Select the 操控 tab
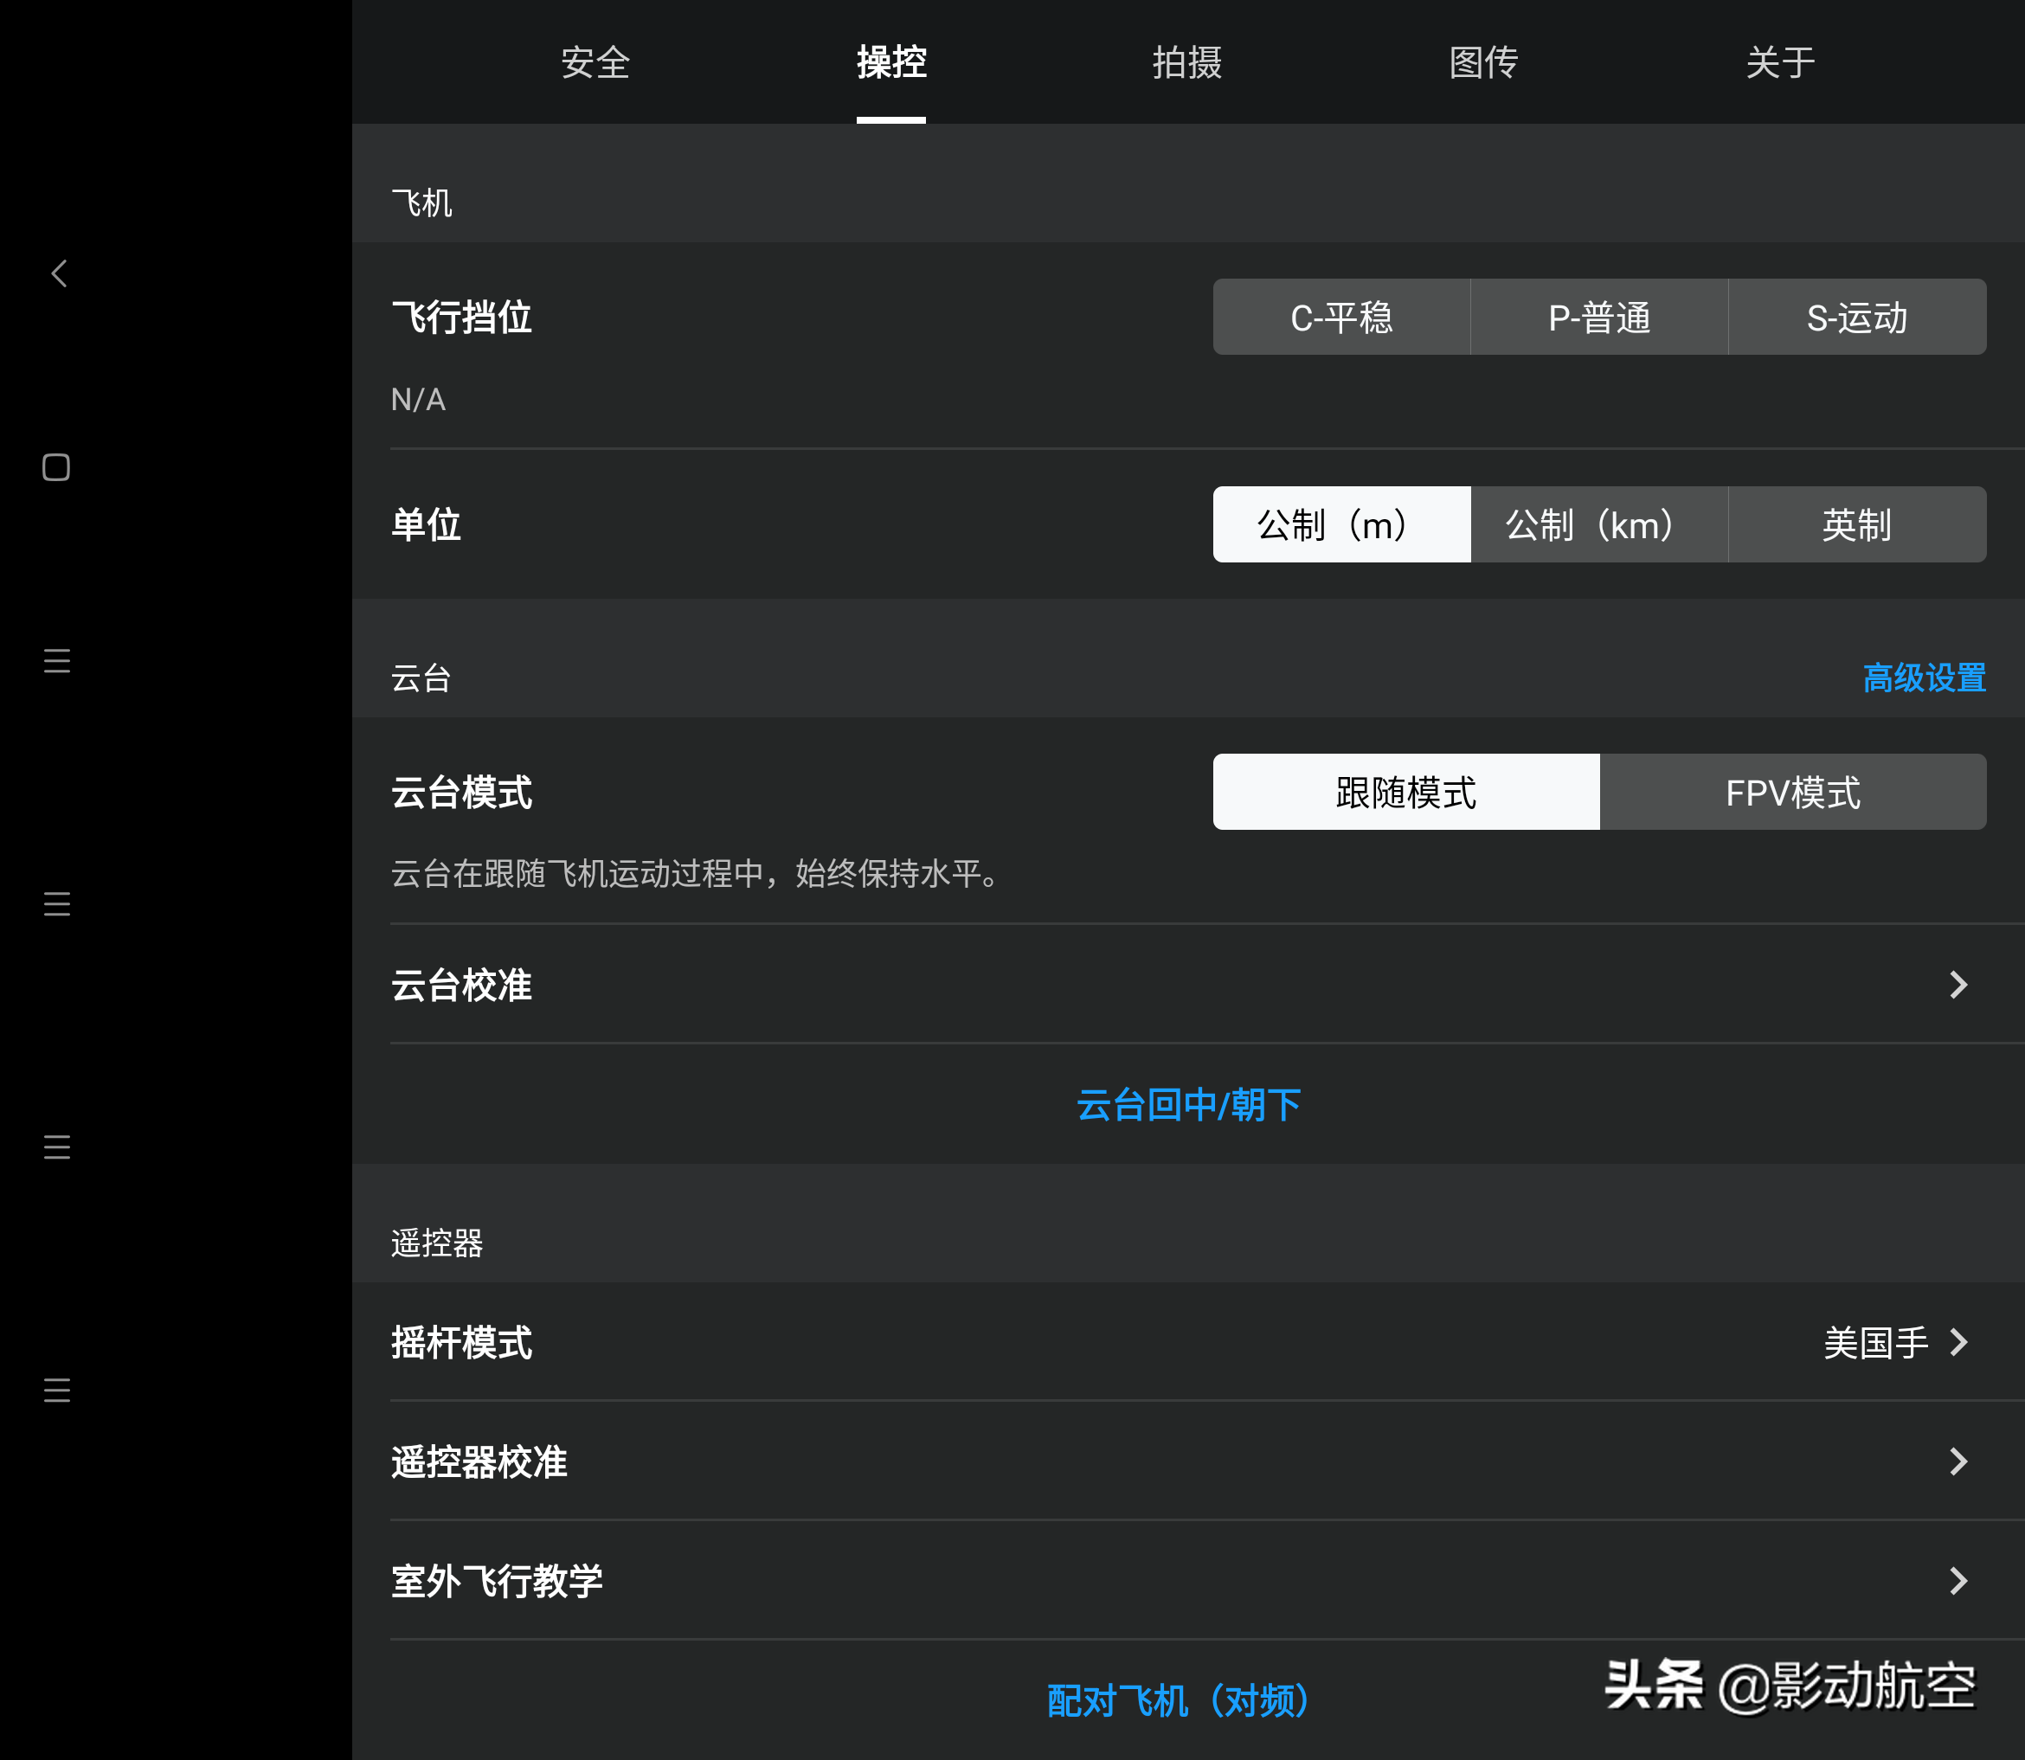The width and height of the screenshot is (2025, 1760). click(890, 62)
